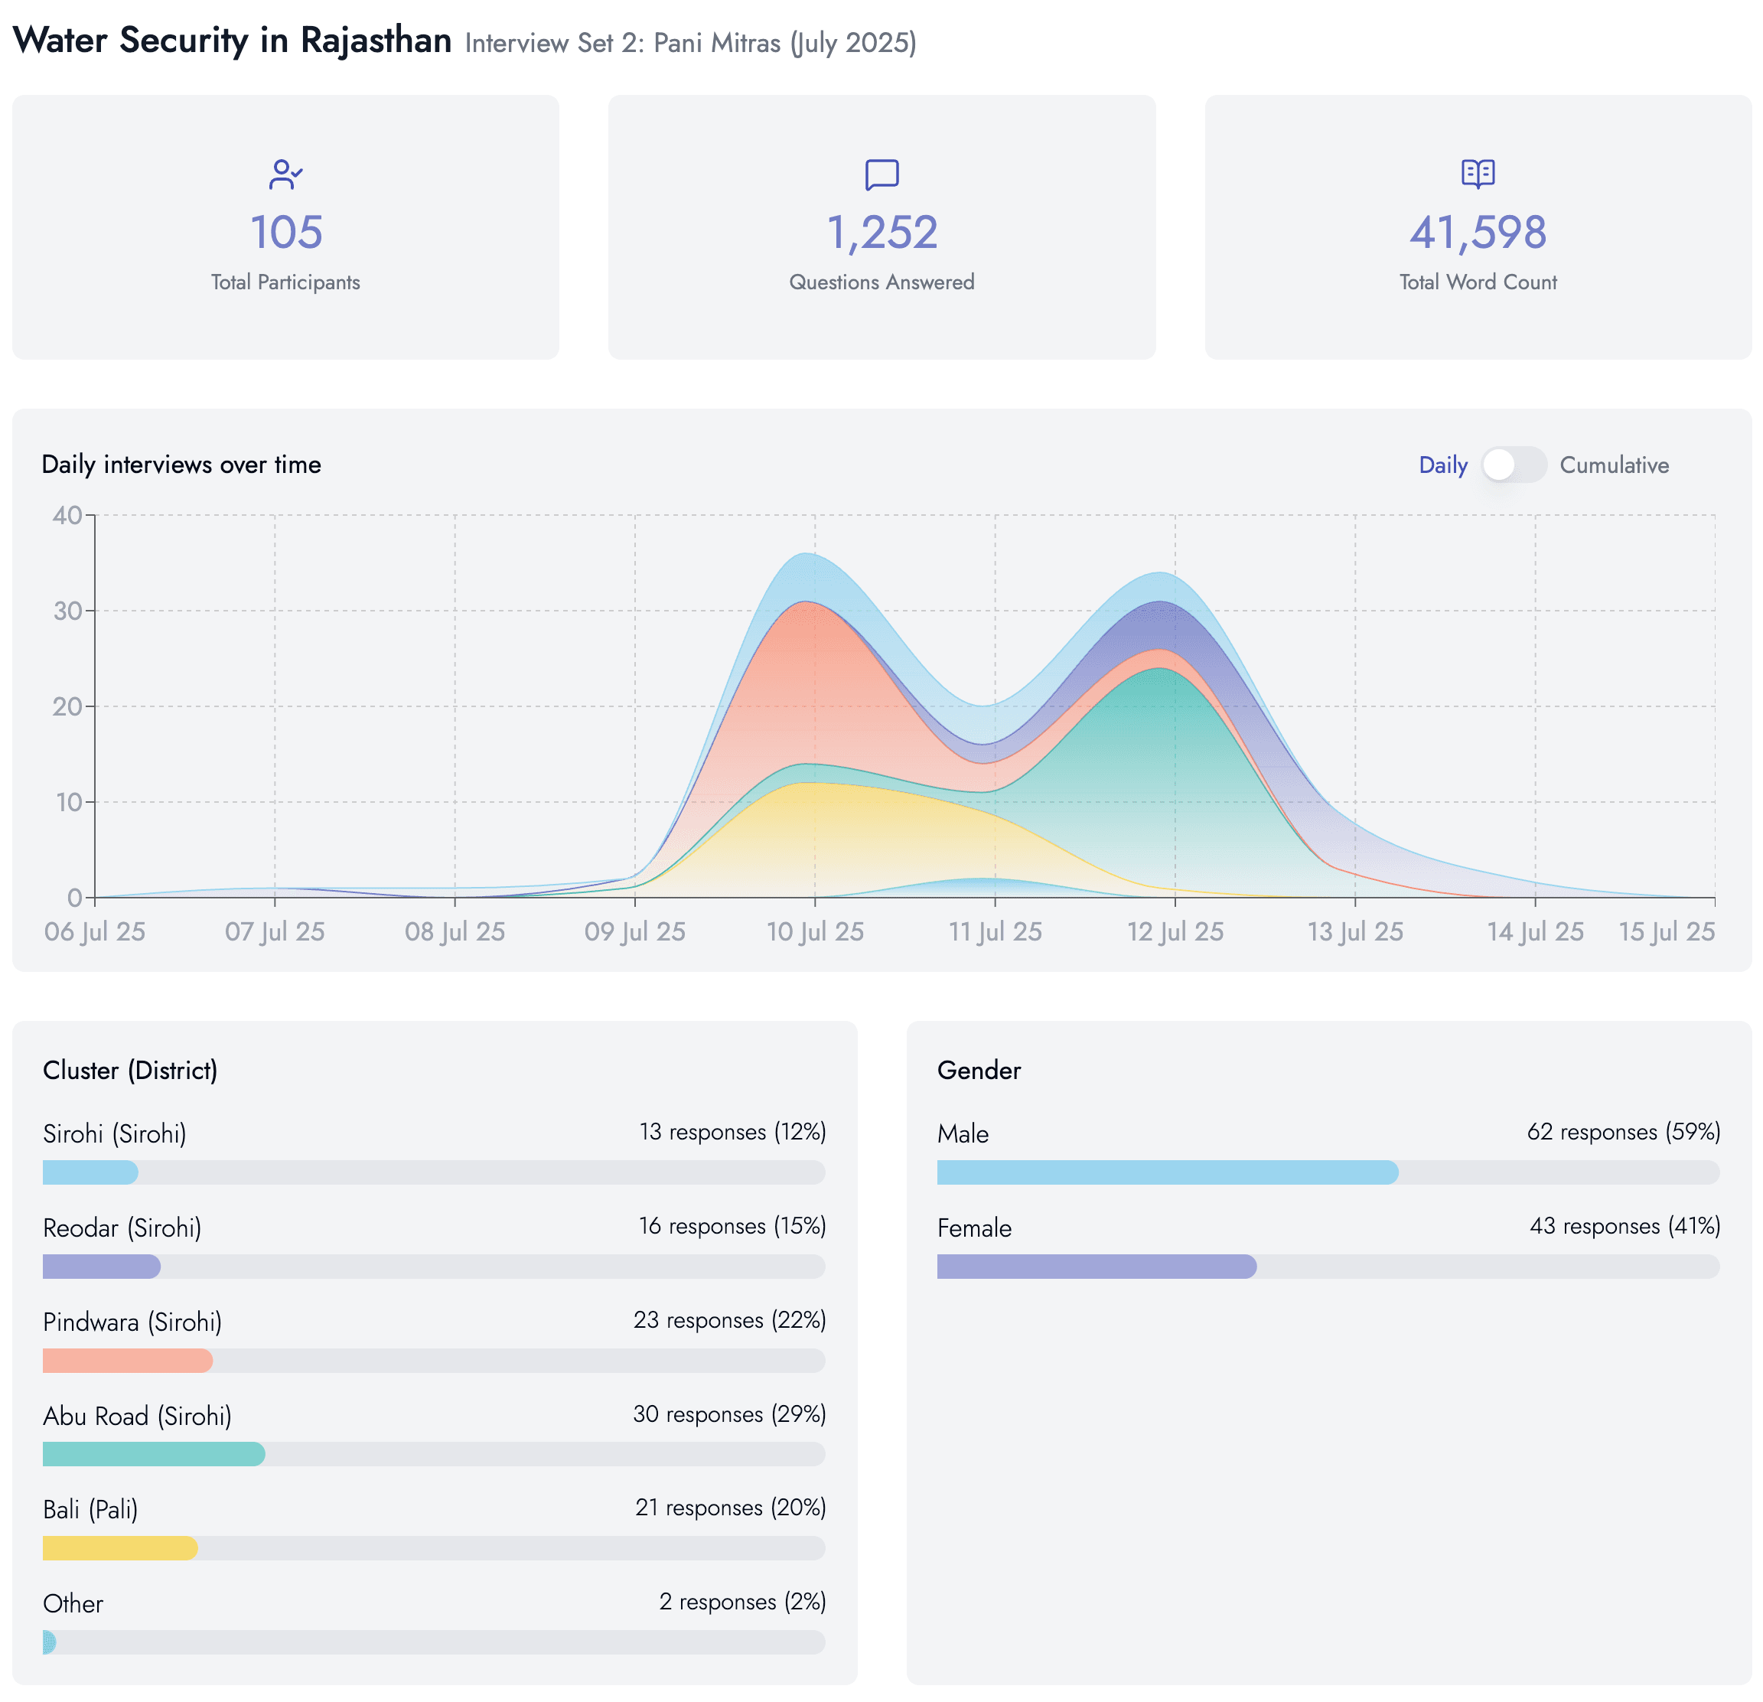Click "43 responses (41%)" text
Image resolution: width=1763 pixels, height=1702 pixels.
click(x=1625, y=1226)
